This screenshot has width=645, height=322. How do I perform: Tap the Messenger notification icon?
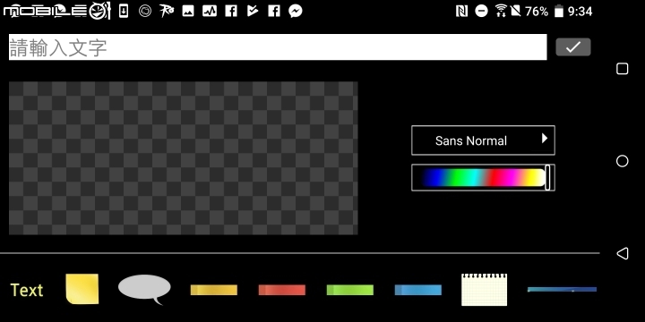[x=296, y=11]
